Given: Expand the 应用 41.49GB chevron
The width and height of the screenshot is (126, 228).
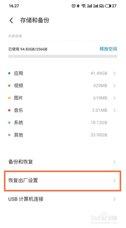Looking at the screenshot, I should pos(115,73).
